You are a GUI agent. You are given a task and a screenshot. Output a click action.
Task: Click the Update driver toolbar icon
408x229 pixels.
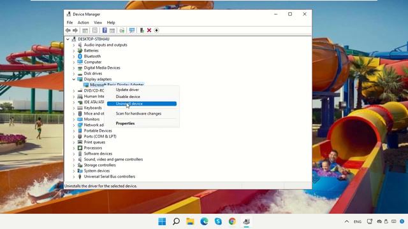[142, 31]
